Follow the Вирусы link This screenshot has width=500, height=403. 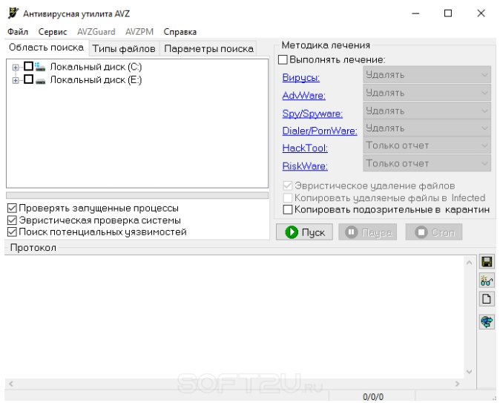tap(301, 77)
